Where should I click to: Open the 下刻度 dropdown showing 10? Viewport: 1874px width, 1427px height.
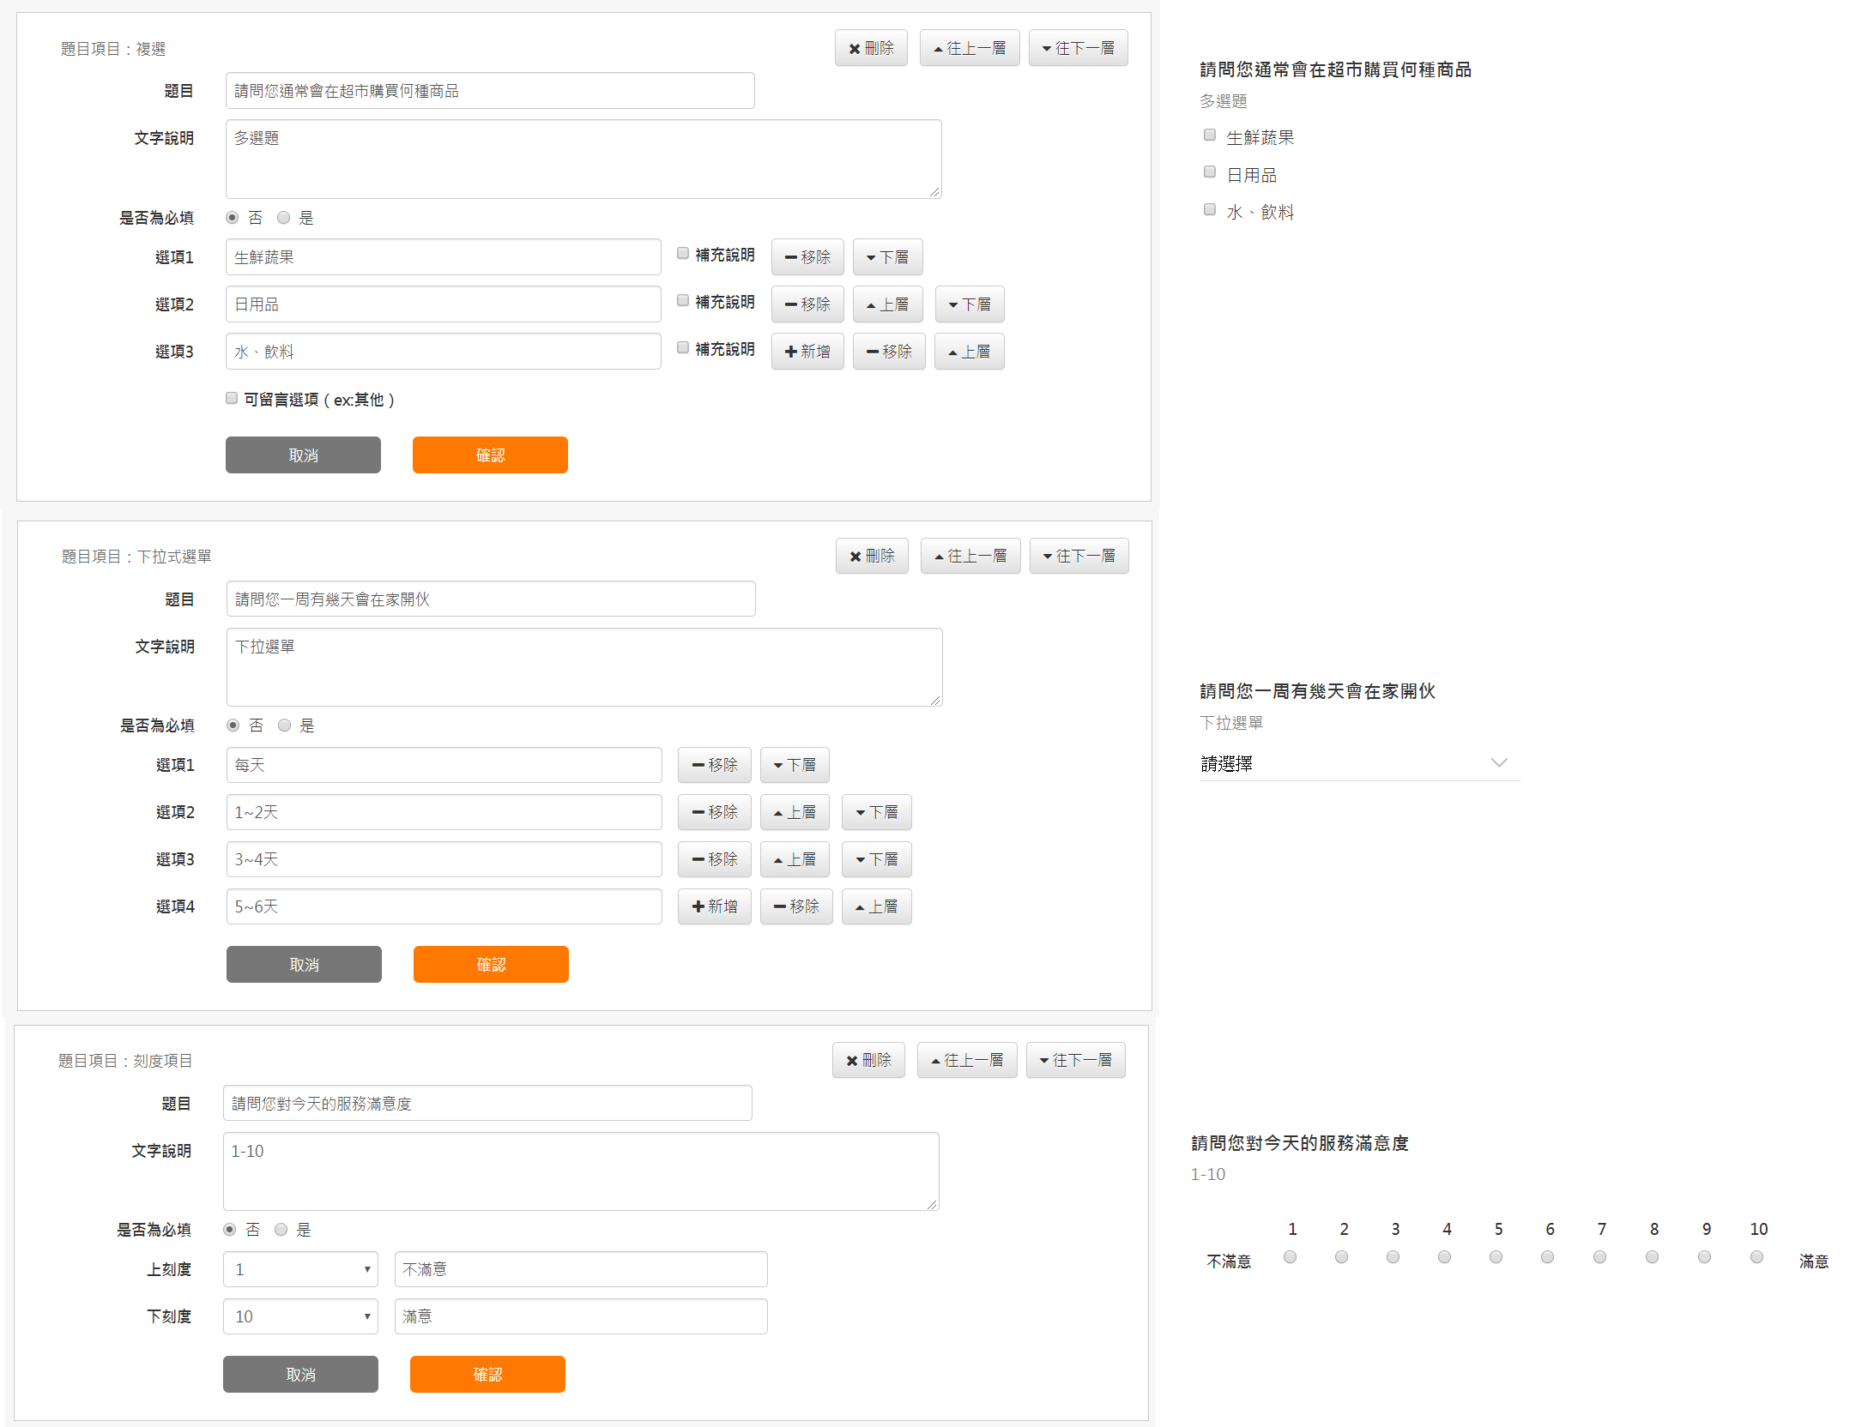300,1316
